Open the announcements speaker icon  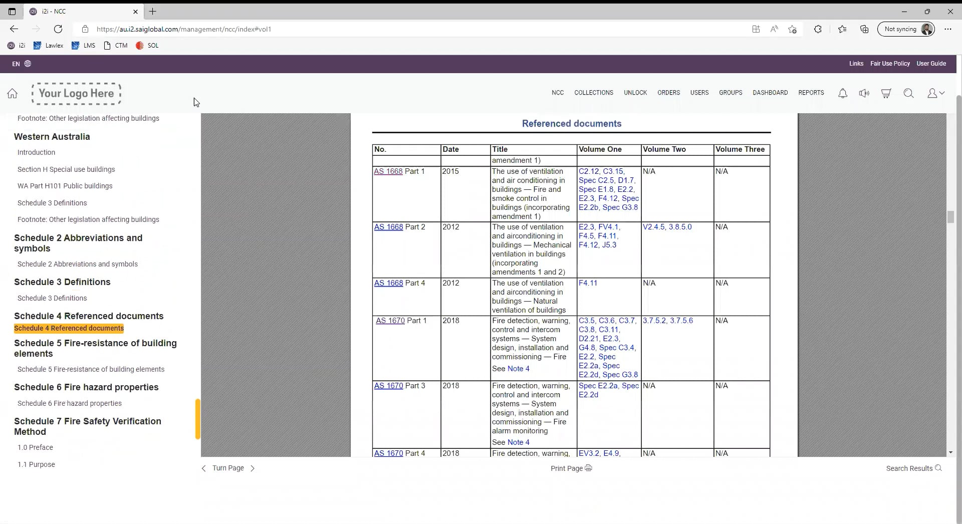(864, 93)
